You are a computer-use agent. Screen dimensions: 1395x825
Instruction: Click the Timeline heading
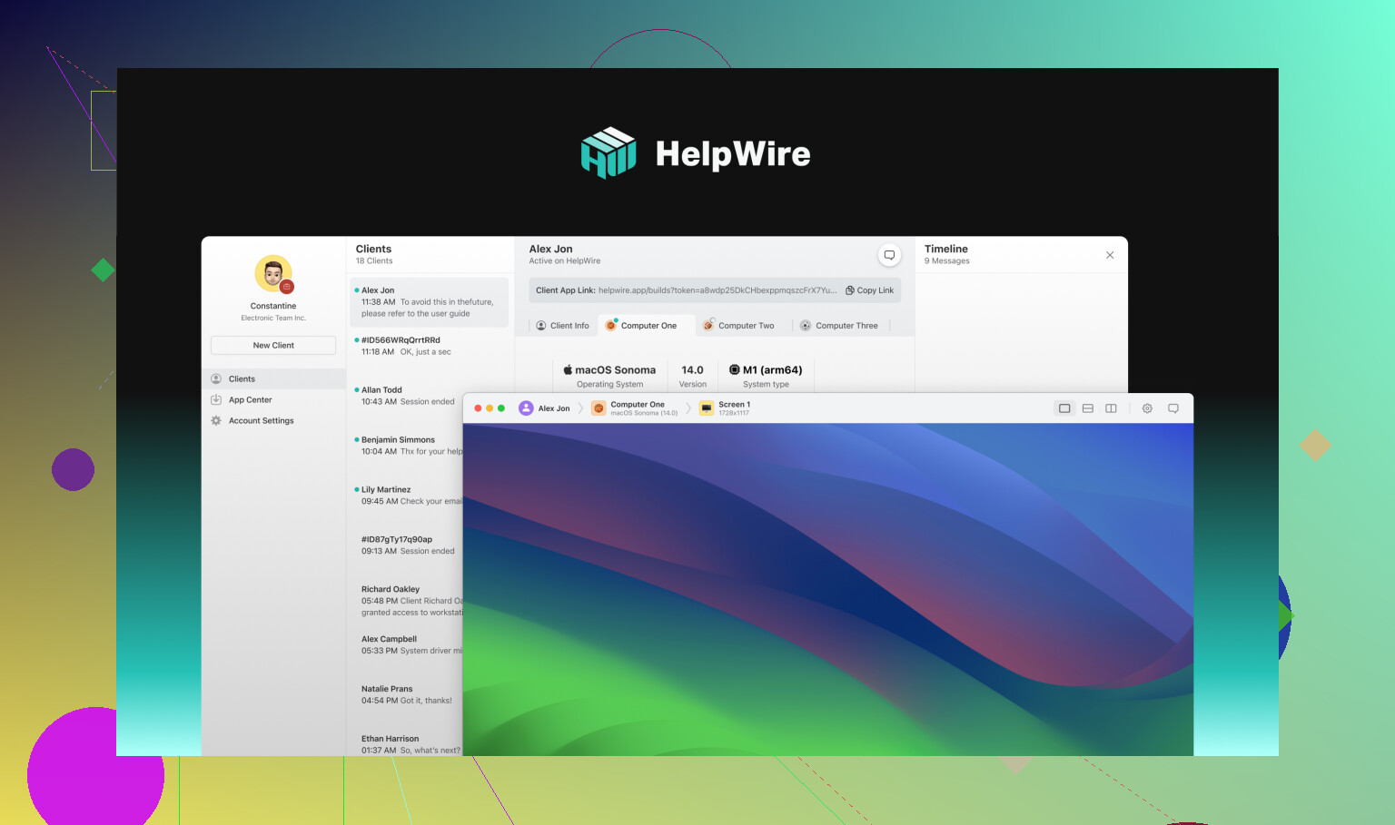[946, 249]
